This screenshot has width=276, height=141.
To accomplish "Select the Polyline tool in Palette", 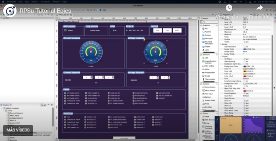I will point(207,32).
